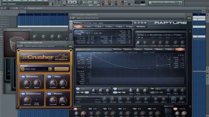Open the camelaudio website link on CamelCrusher
209x117 pixels.
(61, 59)
